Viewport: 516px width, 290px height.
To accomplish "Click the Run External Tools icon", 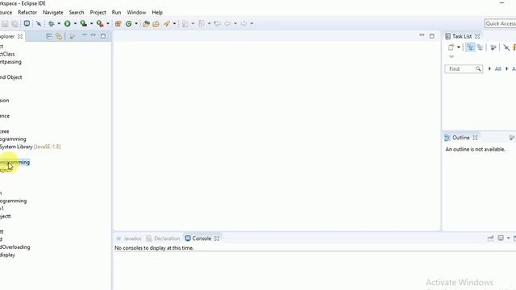I will click(x=100, y=23).
